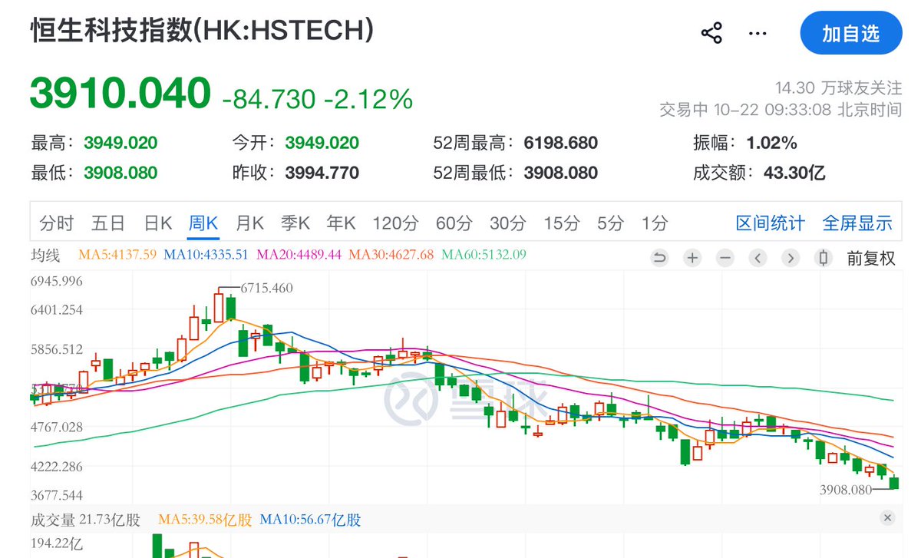
Task: Zoom out chart with minus icon
Action: tap(725, 258)
